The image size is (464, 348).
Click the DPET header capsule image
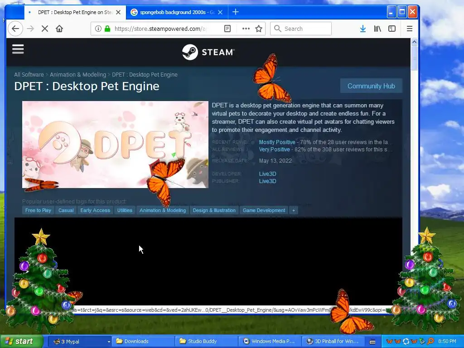pyautogui.click(x=115, y=145)
